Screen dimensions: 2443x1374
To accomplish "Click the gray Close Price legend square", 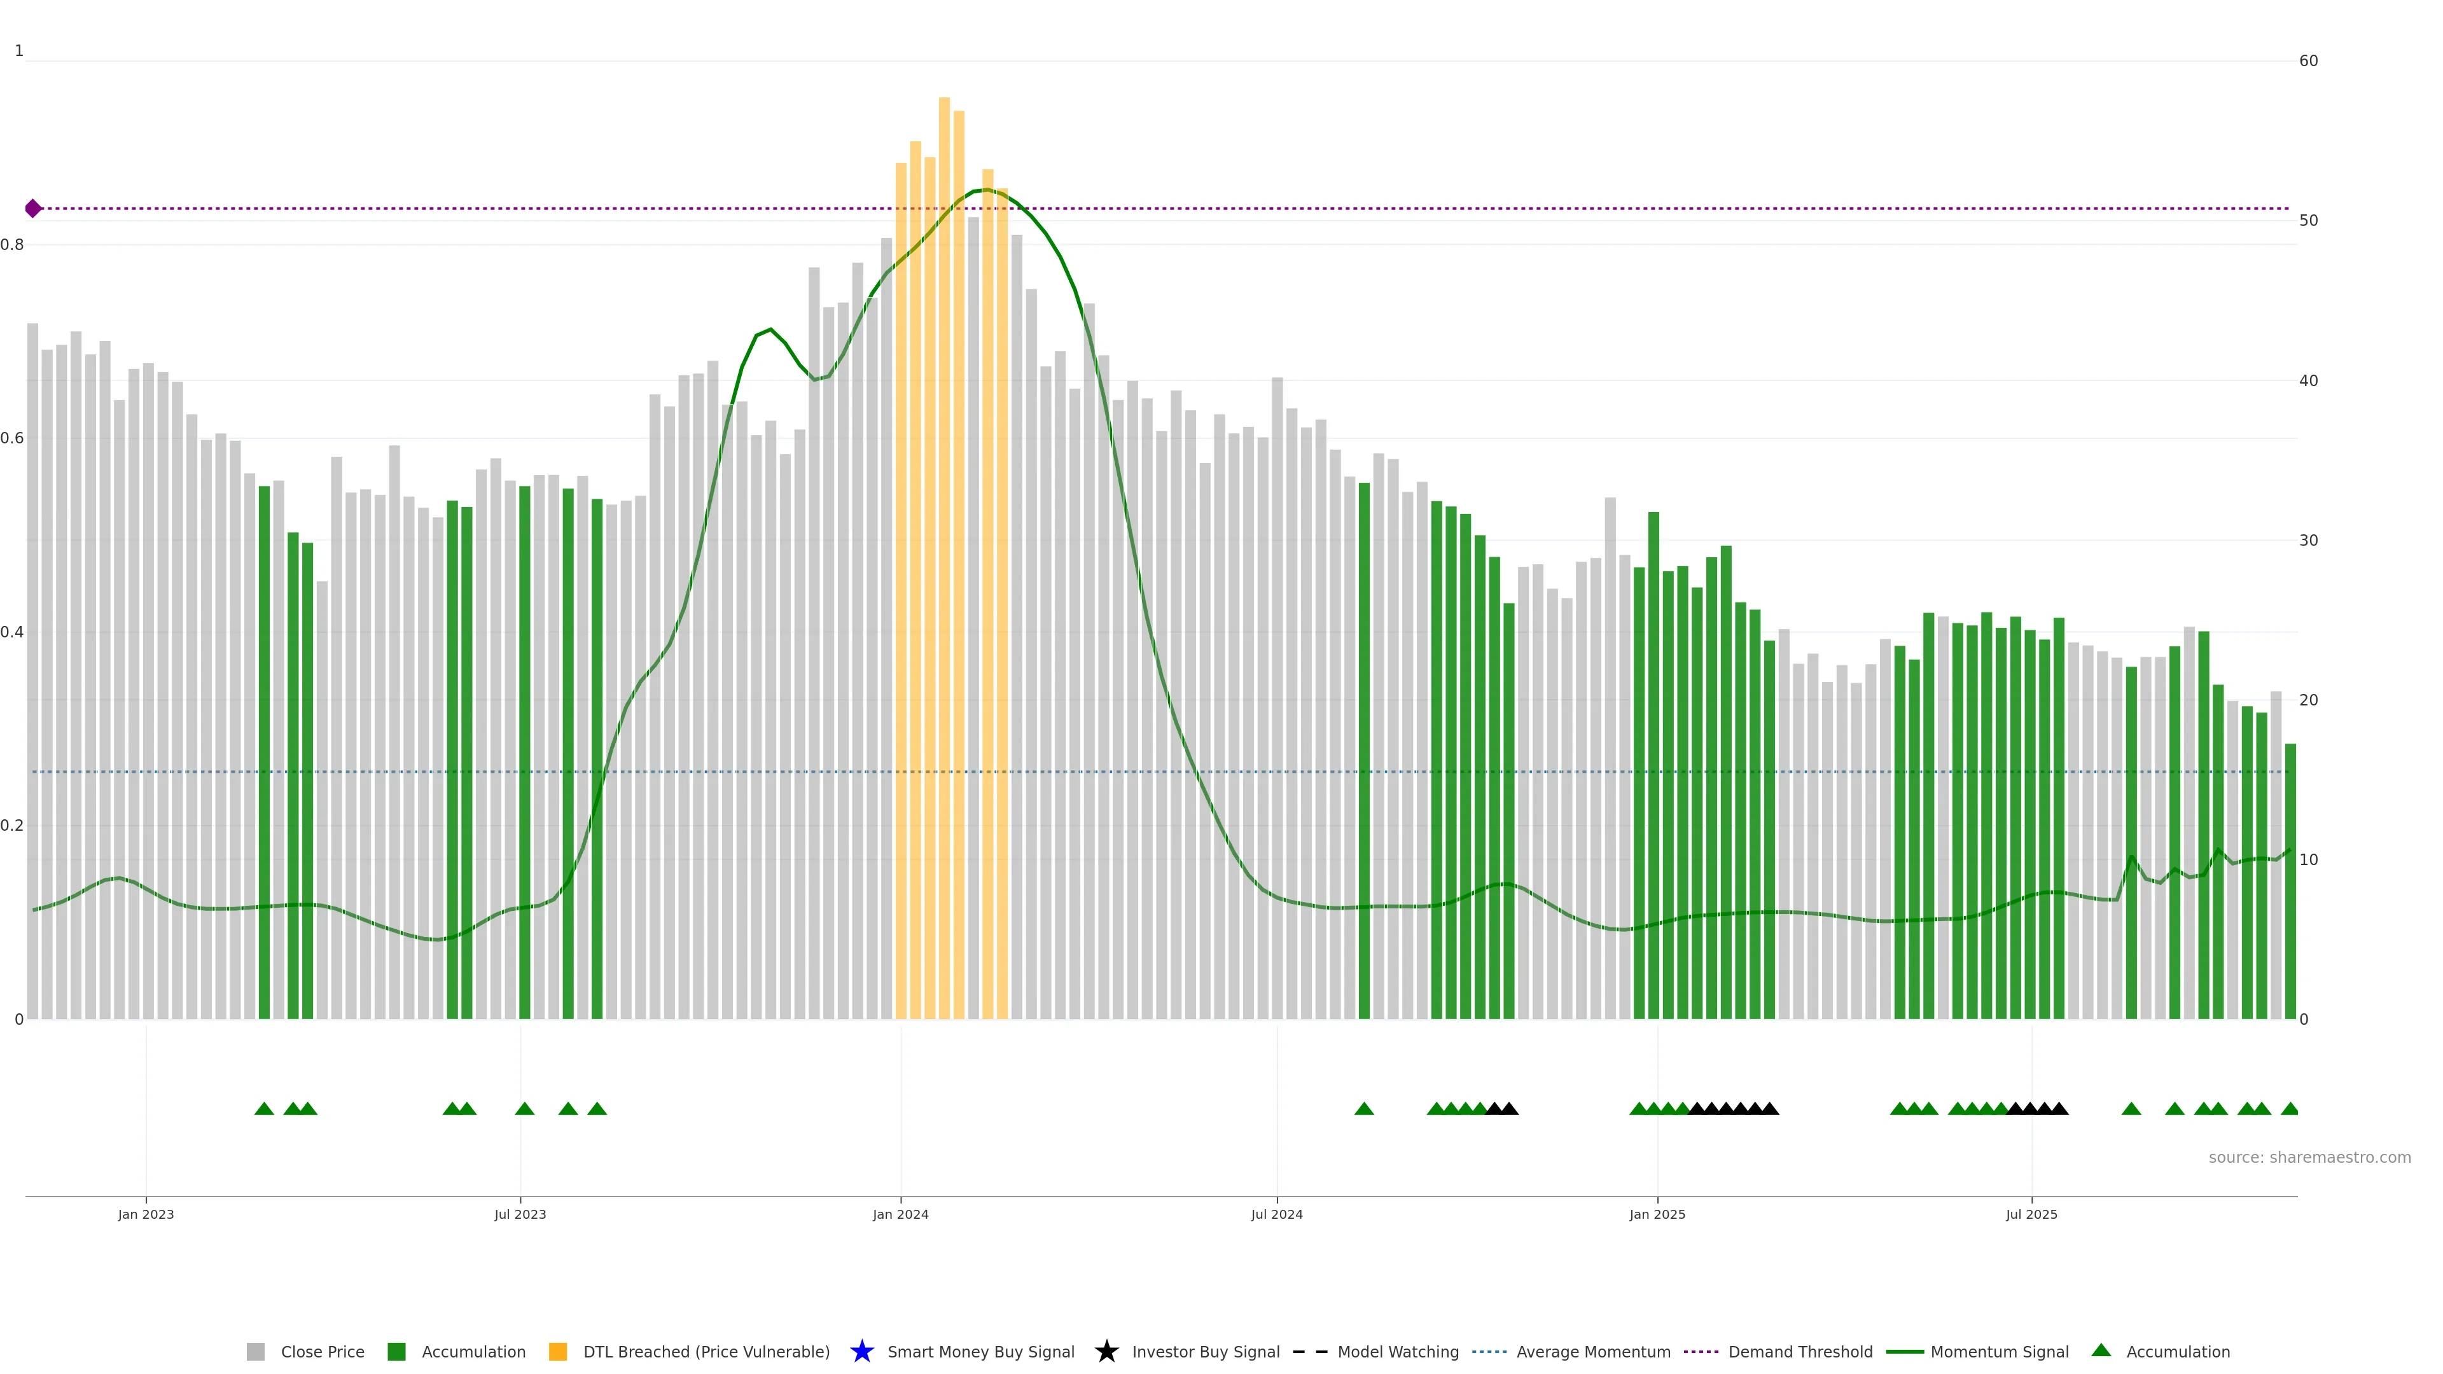I will (x=256, y=1351).
